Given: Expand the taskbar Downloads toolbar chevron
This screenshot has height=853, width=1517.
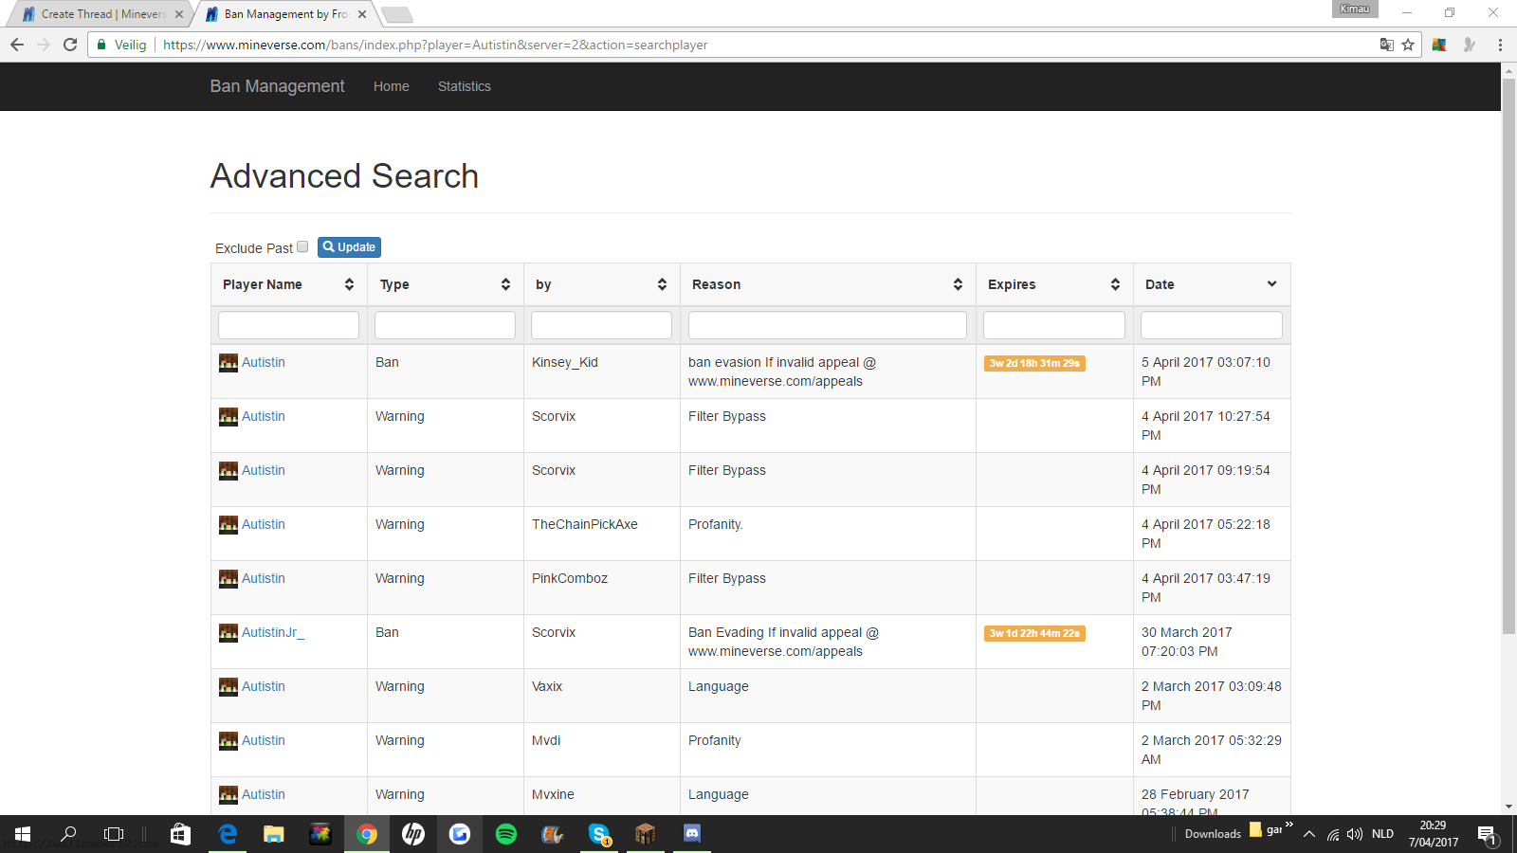Looking at the screenshot, I should [x=1289, y=825].
